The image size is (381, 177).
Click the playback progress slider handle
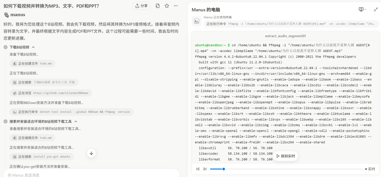point(224,169)
